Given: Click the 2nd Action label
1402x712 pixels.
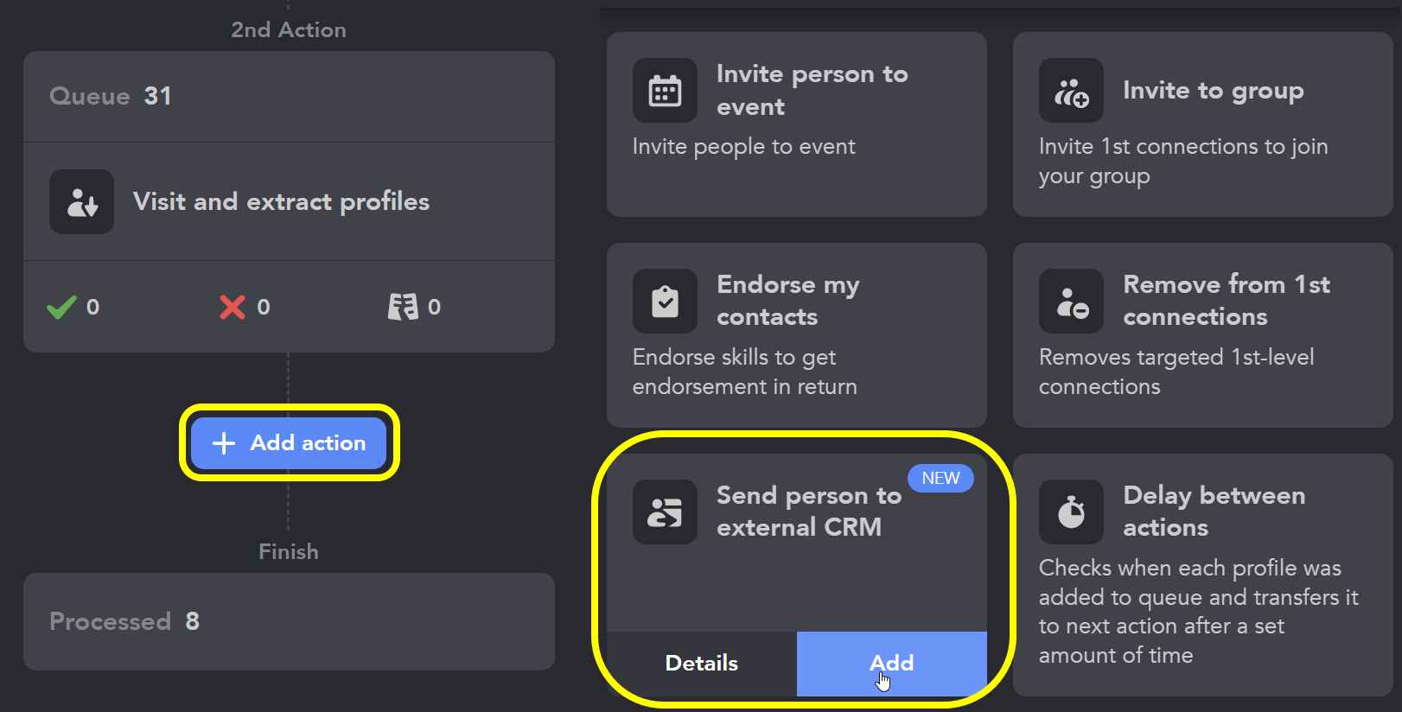Looking at the screenshot, I should pos(289,29).
